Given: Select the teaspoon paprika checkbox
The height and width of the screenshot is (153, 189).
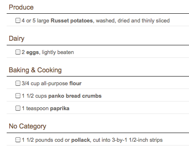Looking at the screenshot, I should tap(18, 108).
